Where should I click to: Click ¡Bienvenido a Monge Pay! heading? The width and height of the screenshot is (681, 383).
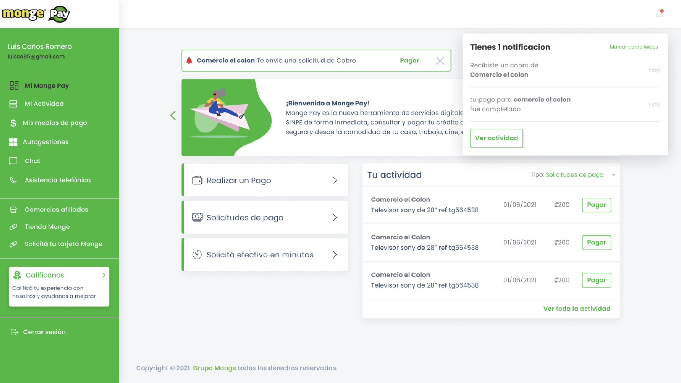[x=327, y=103]
